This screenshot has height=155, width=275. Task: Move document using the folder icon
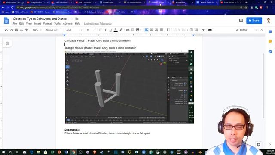pyautogui.click(x=77, y=19)
